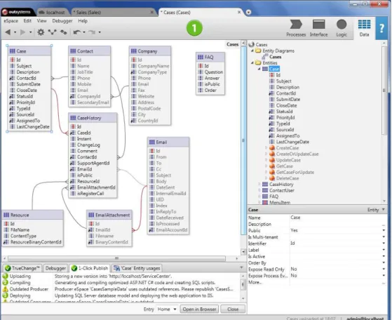Collapse the Entities folder
The width and height of the screenshot is (392, 320).
[252, 62]
